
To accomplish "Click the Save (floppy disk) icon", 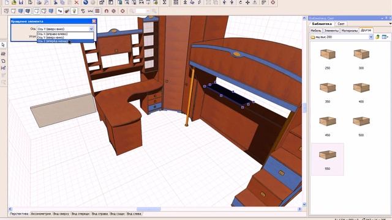I will (x=21, y=2).
